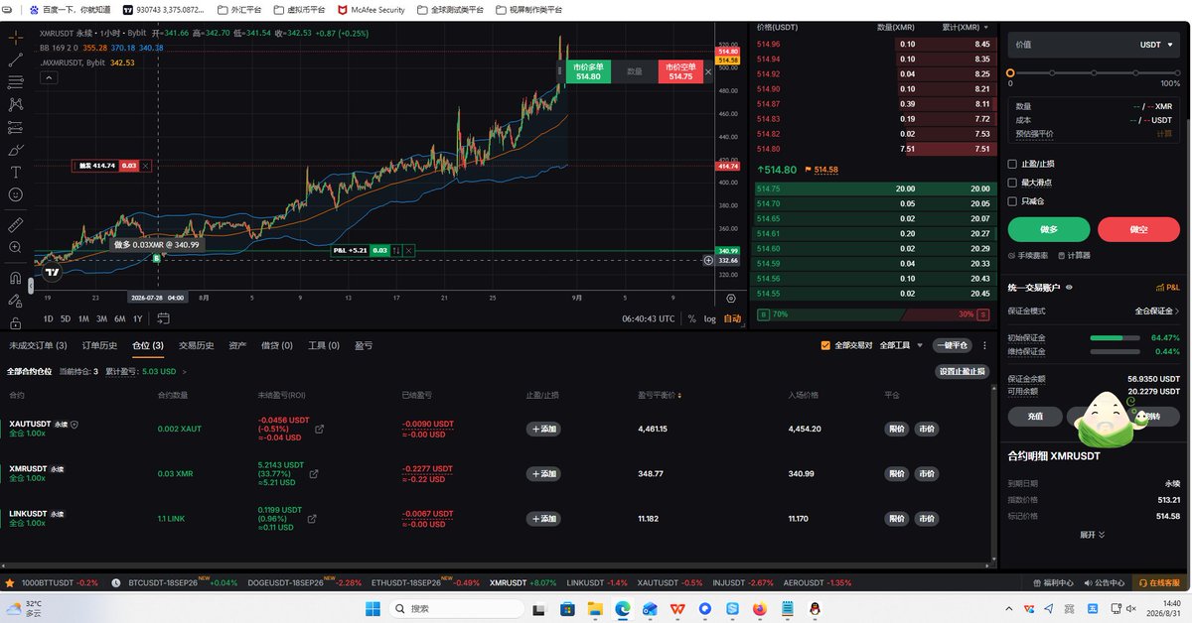The width and height of the screenshot is (1192, 623).
Task: Open the 计算器 calculator
Action: [1074, 255]
